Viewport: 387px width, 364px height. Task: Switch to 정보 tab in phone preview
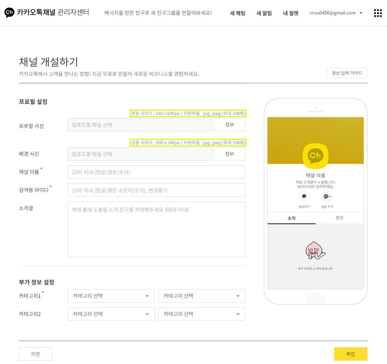[340, 218]
